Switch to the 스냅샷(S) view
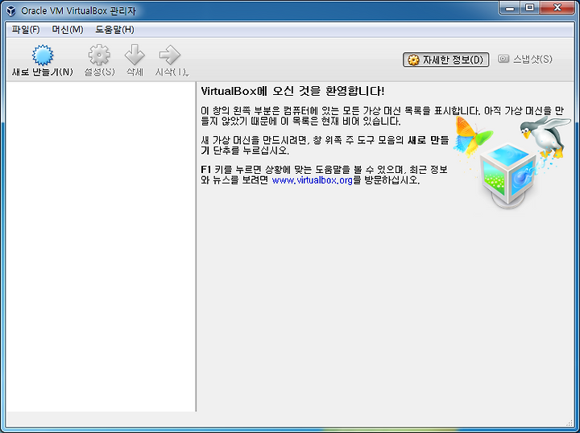The image size is (580, 433). pyautogui.click(x=524, y=59)
